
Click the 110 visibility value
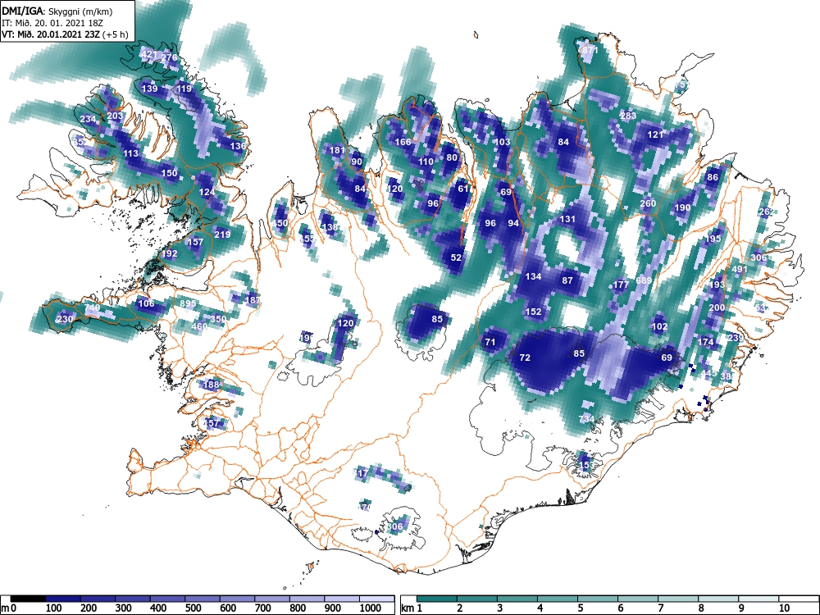pyautogui.click(x=426, y=162)
